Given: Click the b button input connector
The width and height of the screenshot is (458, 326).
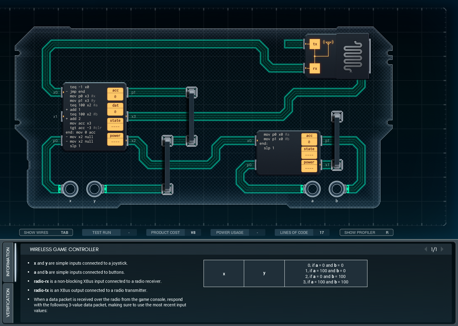Looking at the screenshot, I should (337, 189).
